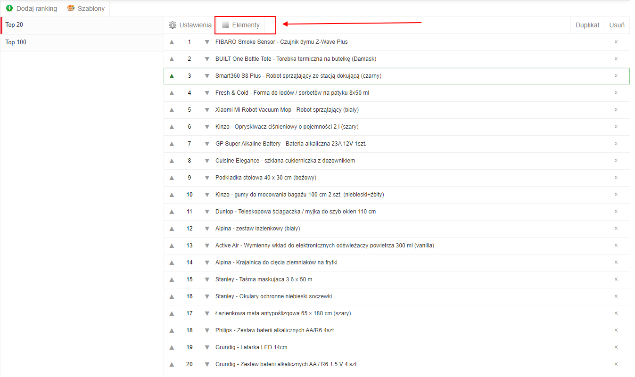Move Smart360 S8 Plus down
Viewport: 635px width, 377px height.
click(x=207, y=76)
